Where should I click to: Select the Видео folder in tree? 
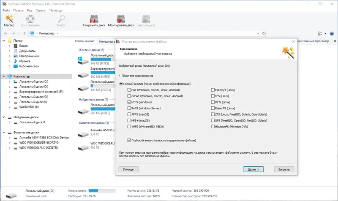24,46
